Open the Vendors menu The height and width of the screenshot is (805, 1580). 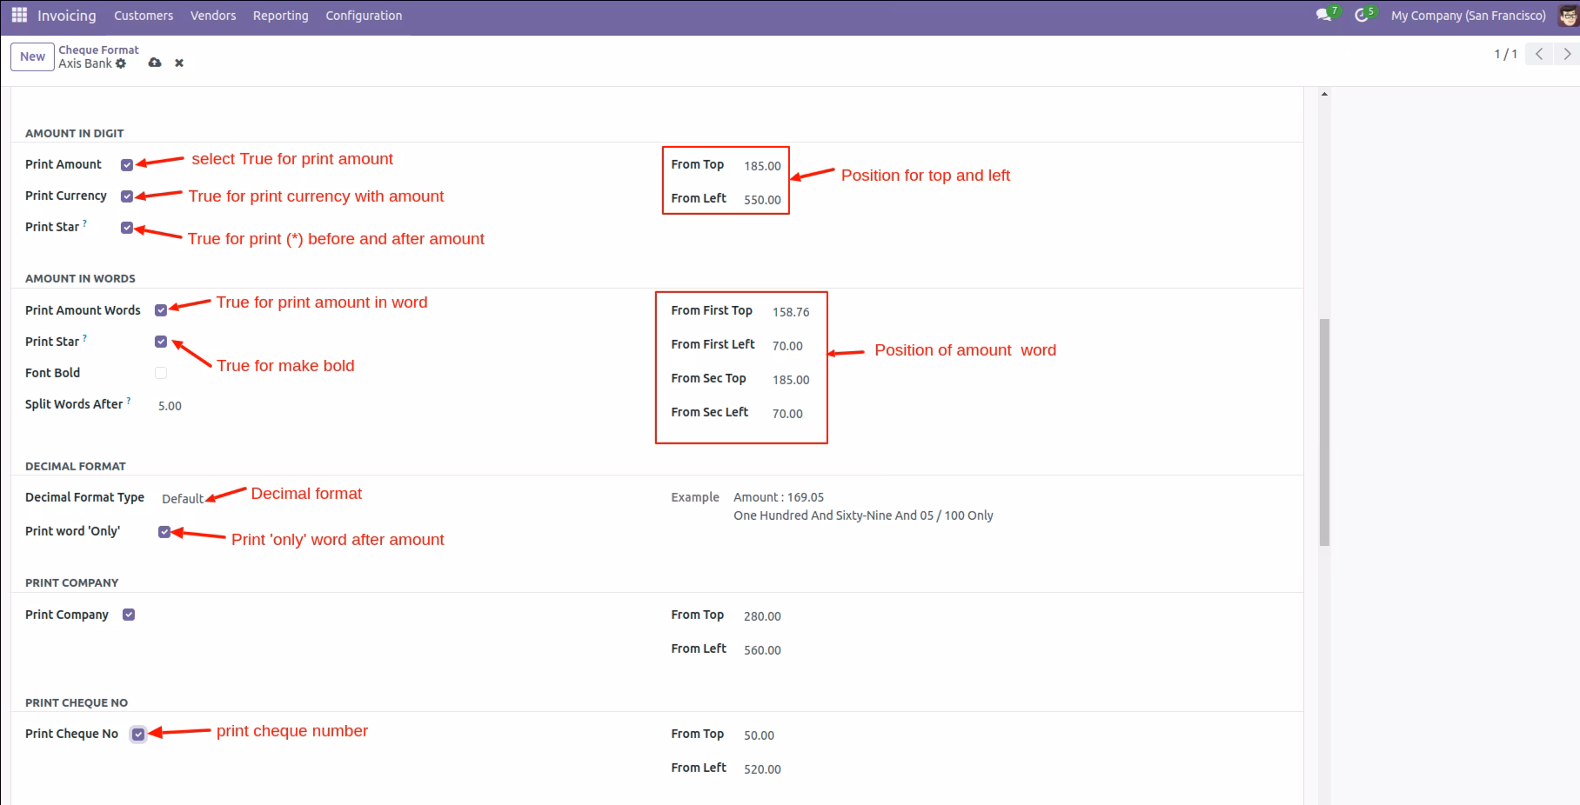[213, 16]
